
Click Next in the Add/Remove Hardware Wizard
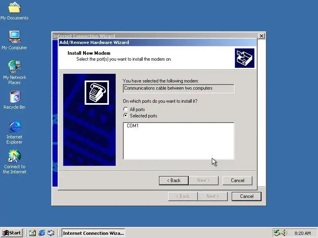tap(204, 180)
